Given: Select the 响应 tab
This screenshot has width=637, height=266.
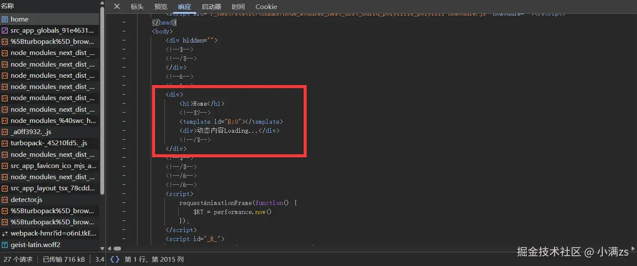Looking at the screenshot, I should tap(184, 7).
